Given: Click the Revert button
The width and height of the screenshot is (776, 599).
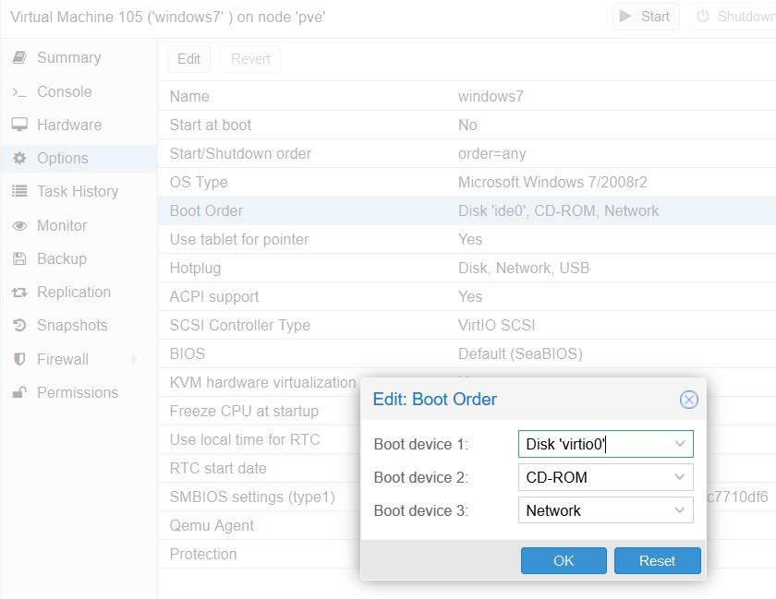Looking at the screenshot, I should pos(250,59).
